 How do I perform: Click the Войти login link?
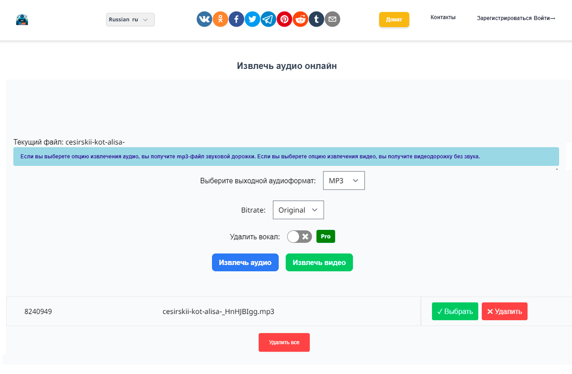[x=545, y=18]
